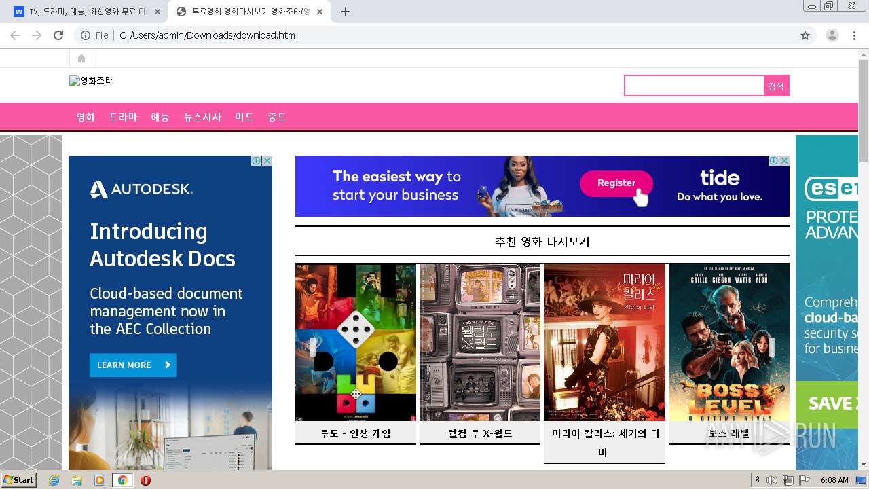Close the first TV, 드라마 tab
869x489 pixels.
click(x=158, y=12)
